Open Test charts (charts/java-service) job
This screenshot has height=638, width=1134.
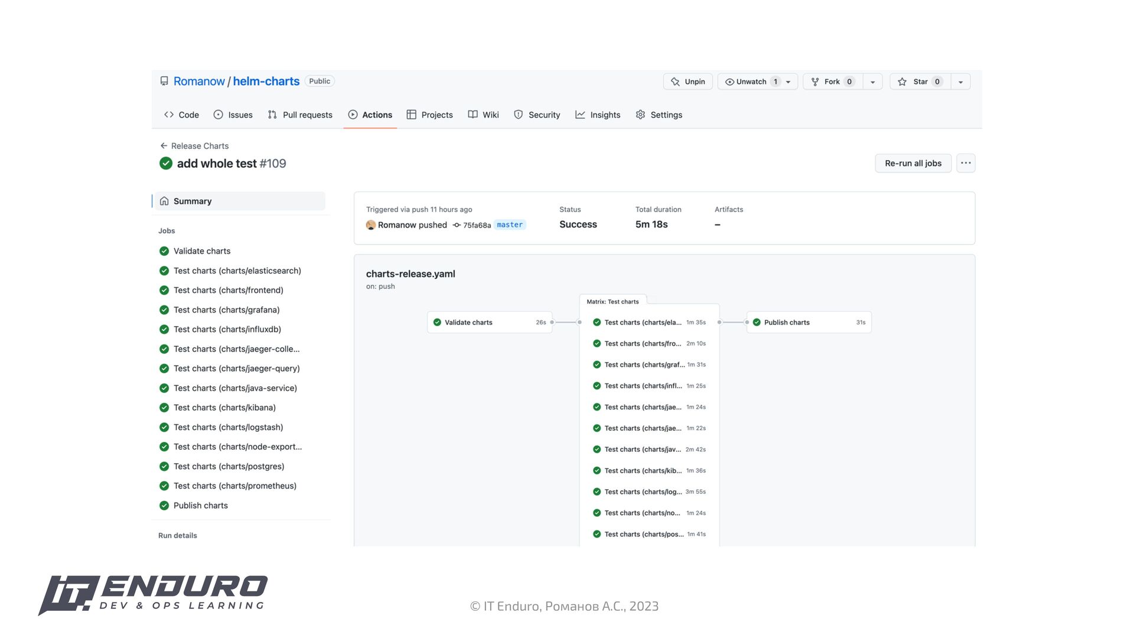[x=235, y=388]
